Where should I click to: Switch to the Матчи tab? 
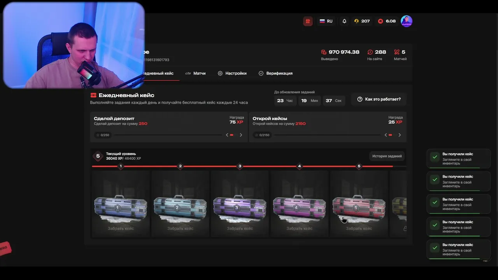click(195, 73)
